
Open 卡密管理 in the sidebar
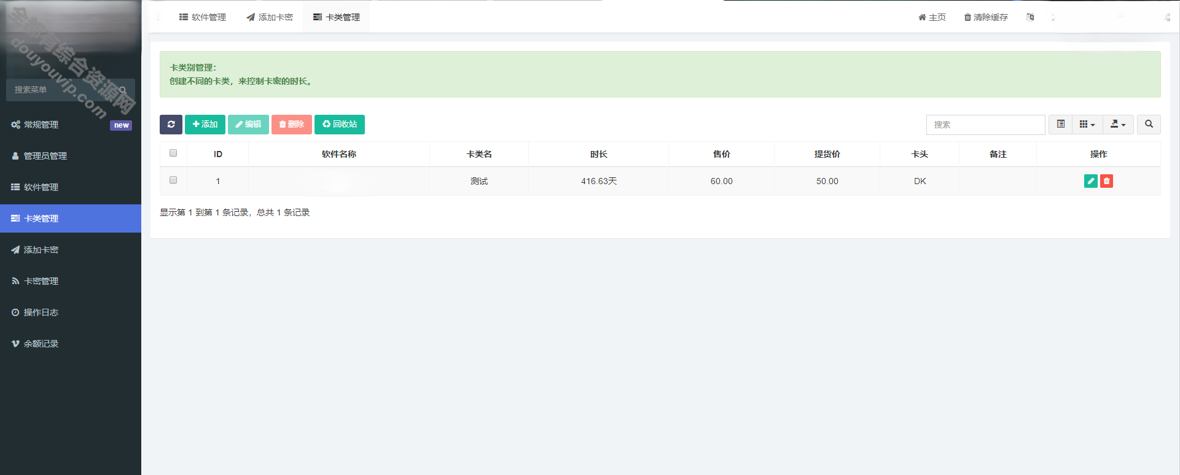click(71, 281)
